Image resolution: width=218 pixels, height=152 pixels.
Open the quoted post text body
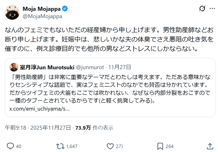tap(110, 89)
